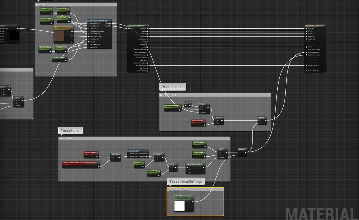Click the WorldDisplacement output pin on BreakMaterialAttributes
Viewport: 359px width, 220px height.
147,52
